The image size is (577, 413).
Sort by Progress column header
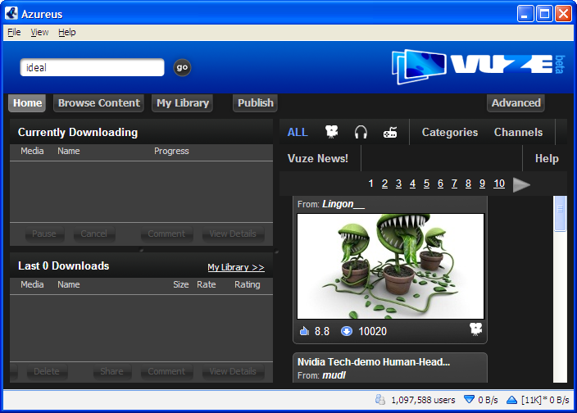[171, 151]
